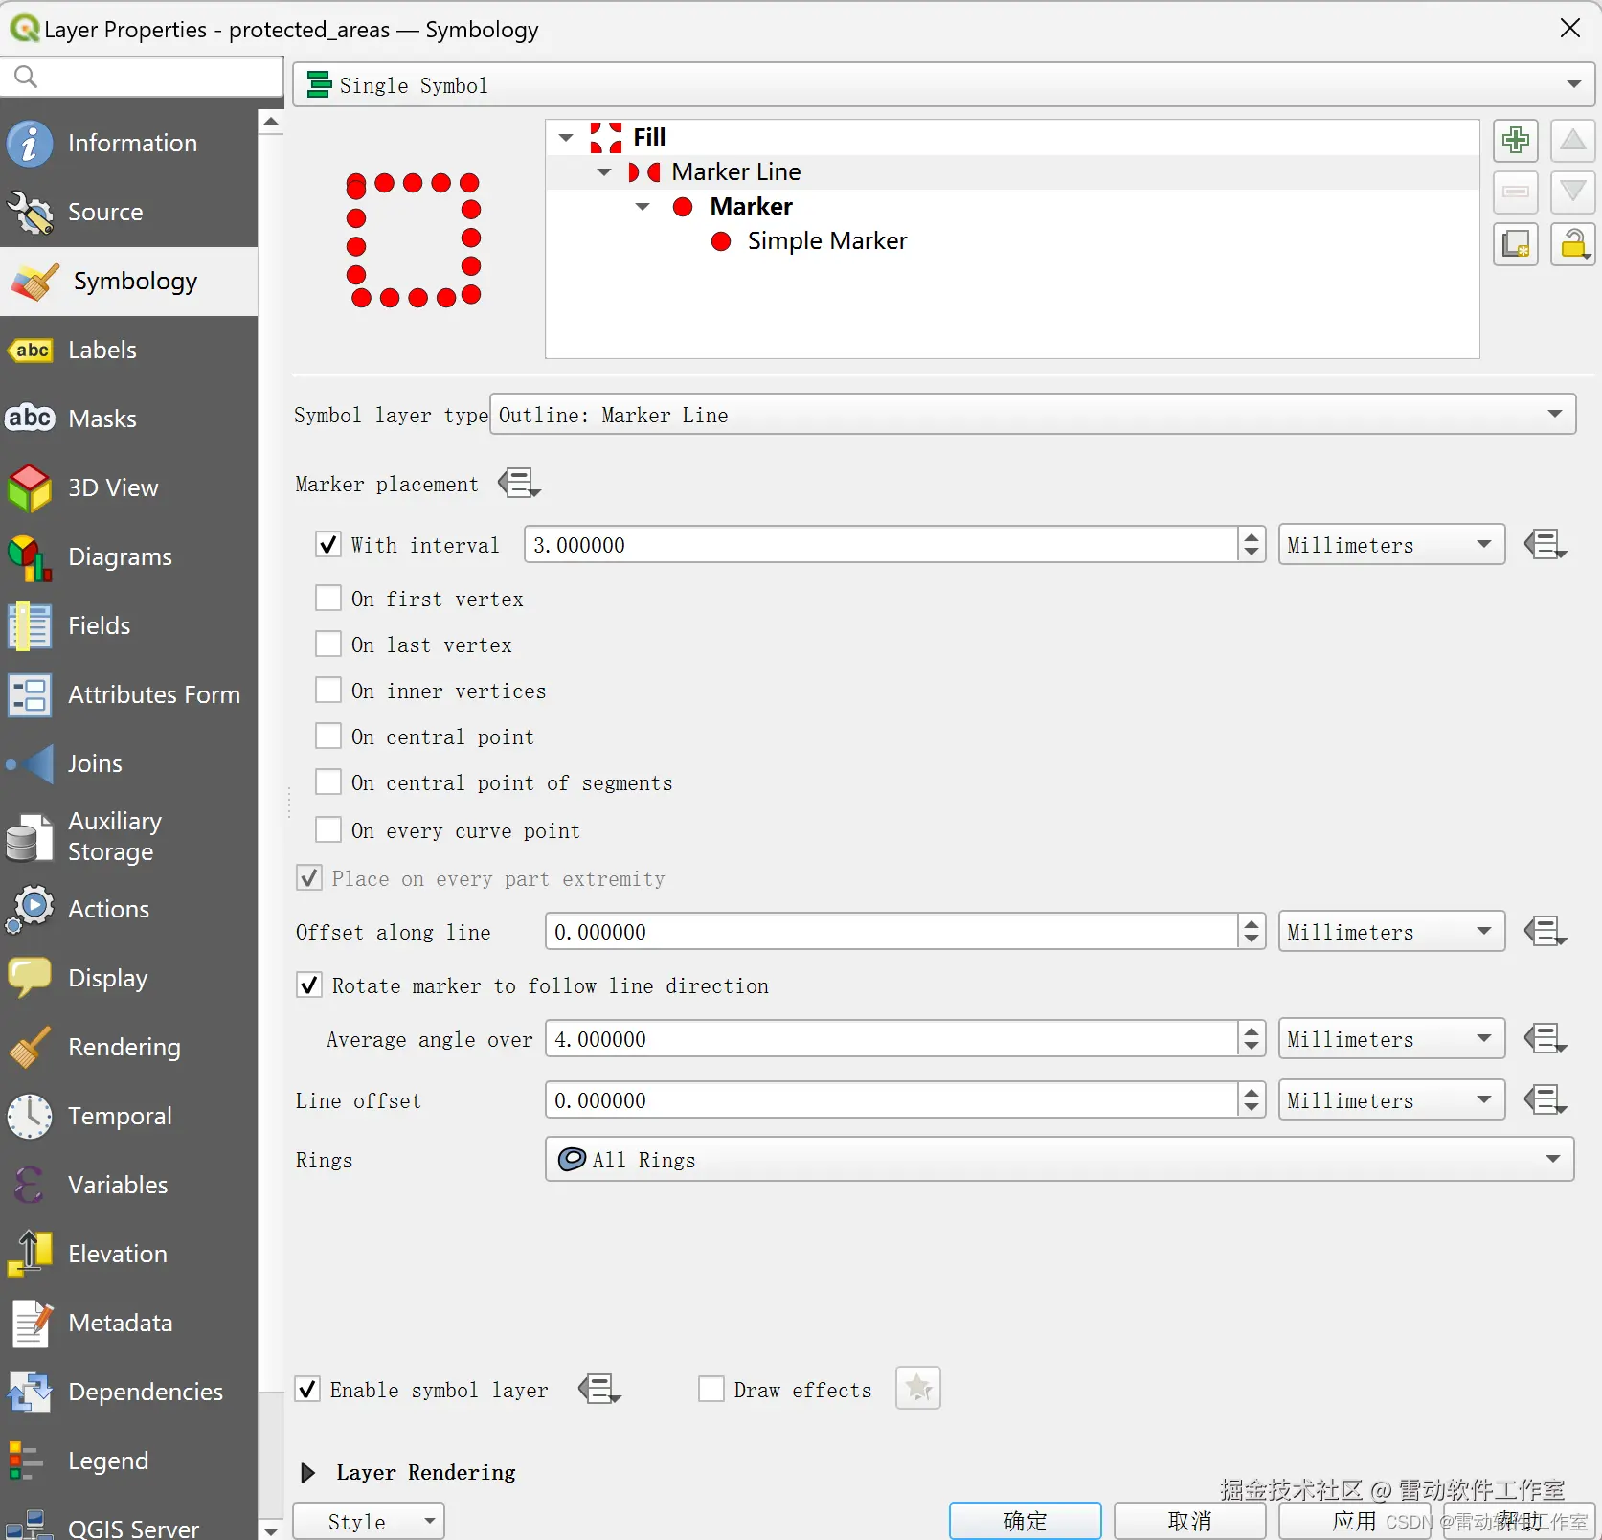
Task: Toggle the Enable symbol layer checkbox
Action: click(x=307, y=1390)
